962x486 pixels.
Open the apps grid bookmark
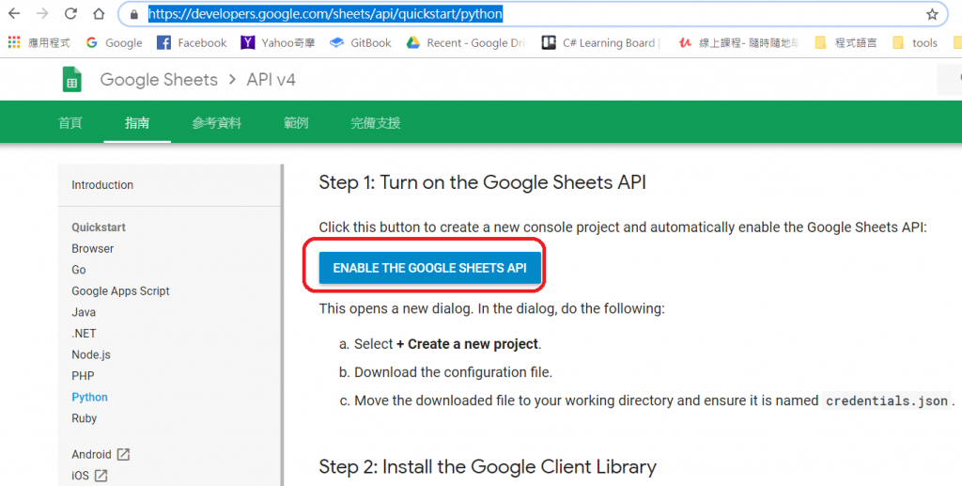tap(39, 43)
